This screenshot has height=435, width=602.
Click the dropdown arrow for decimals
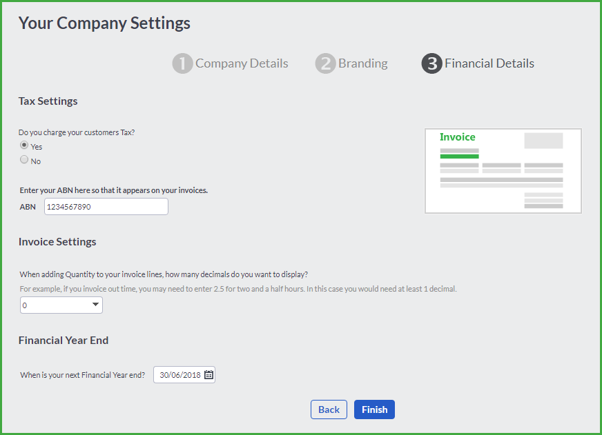(95, 305)
